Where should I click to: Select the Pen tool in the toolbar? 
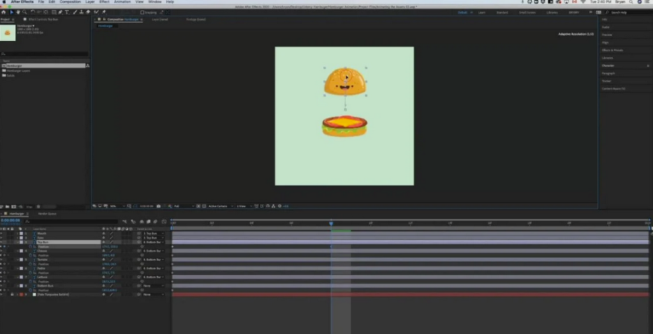coord(60,12)
